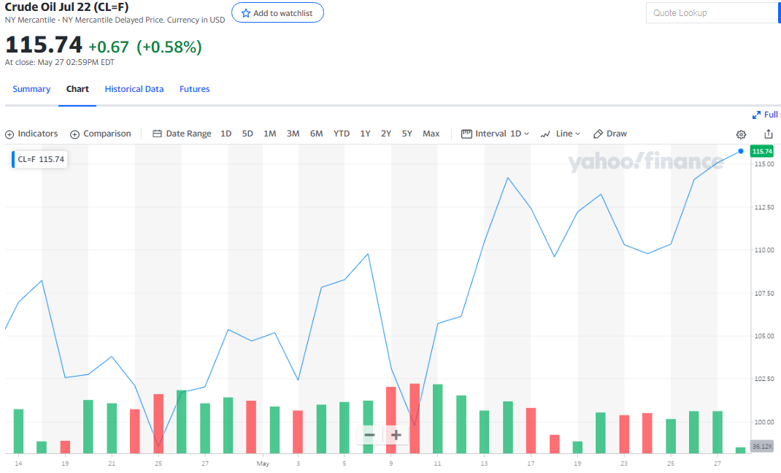Set chart range to 1Y
The image size is (781, 473).
click(x=365, y=134)
